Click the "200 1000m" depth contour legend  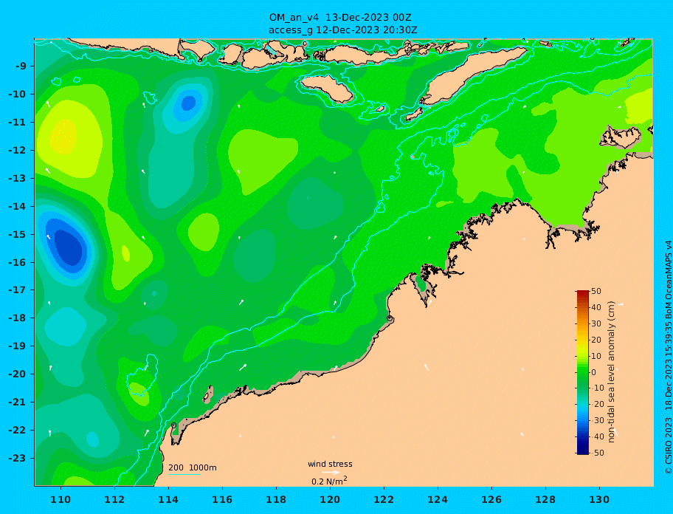pos(193,467)
